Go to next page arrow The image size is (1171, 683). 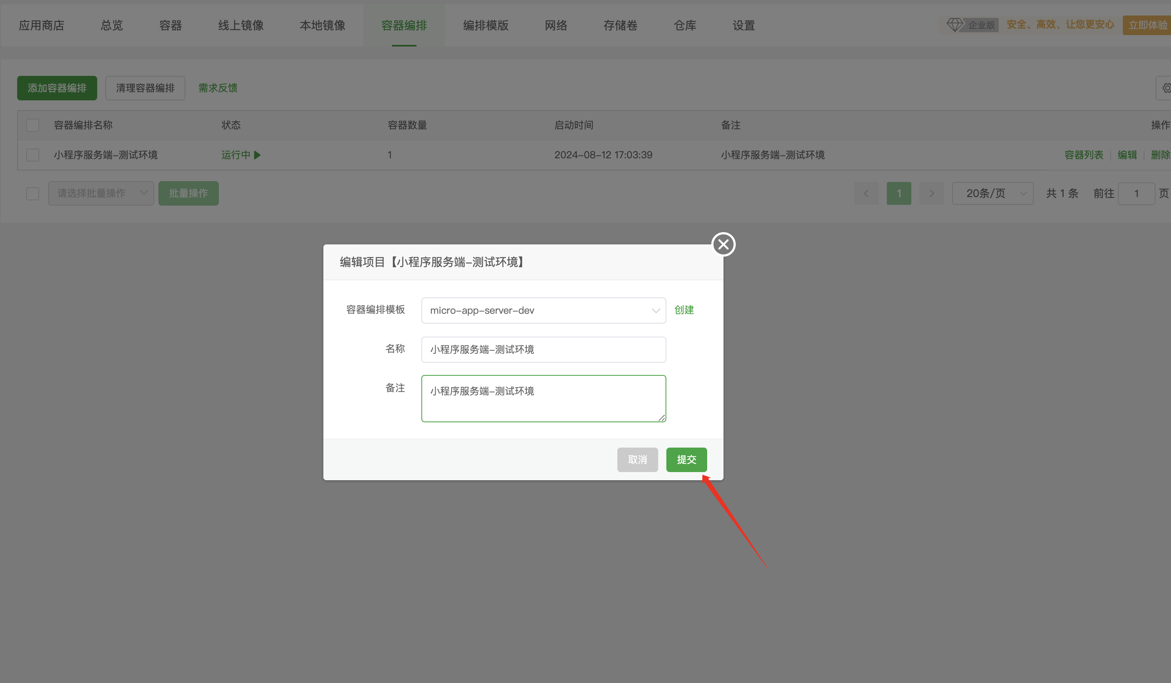pos(932,193)
